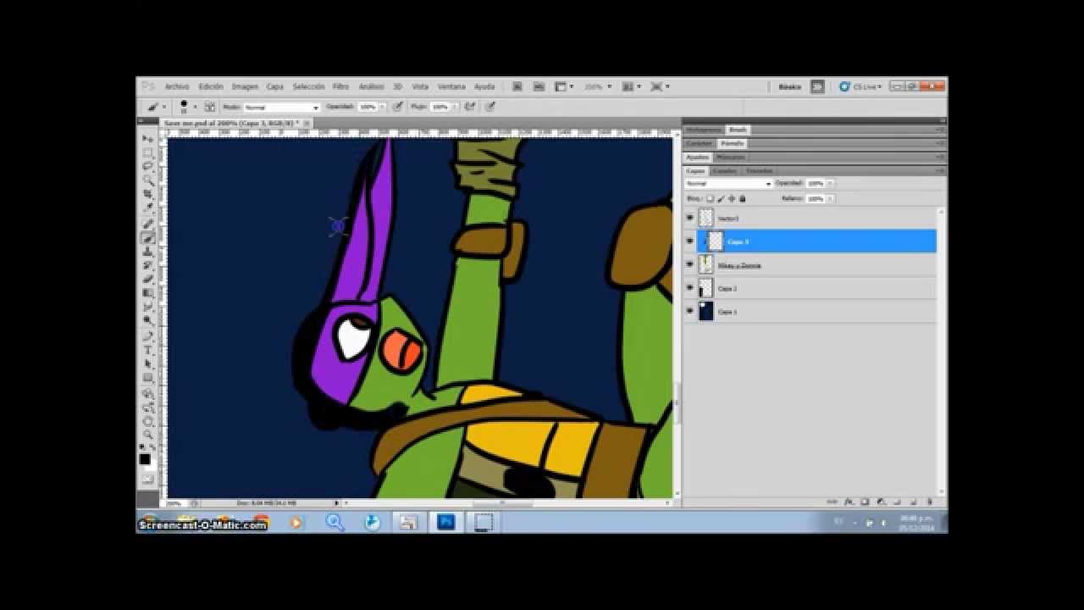
Task: Open layer blend mode dropdown
Action: coord(728,184)
